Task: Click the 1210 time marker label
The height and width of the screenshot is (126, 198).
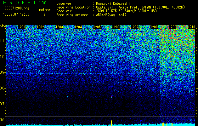Action: [x=192, y=27]
